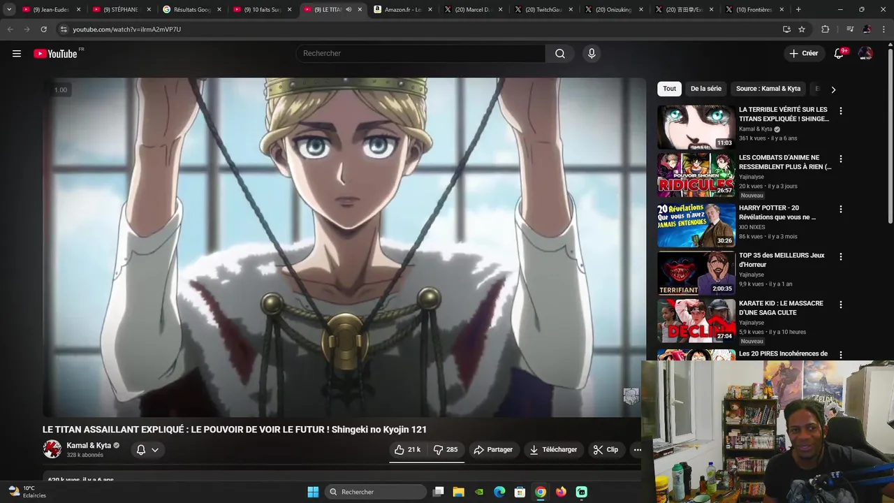Screen dimensions: 894x503
Task: Create a Clip with scissors button
Action: coord(606,450)
